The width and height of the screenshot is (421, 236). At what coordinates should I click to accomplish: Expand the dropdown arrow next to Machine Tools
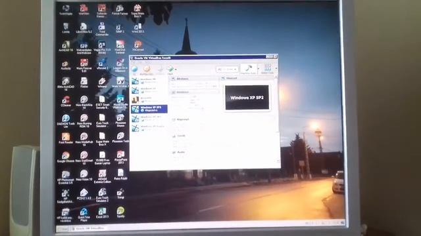click(x=259, y=69)
